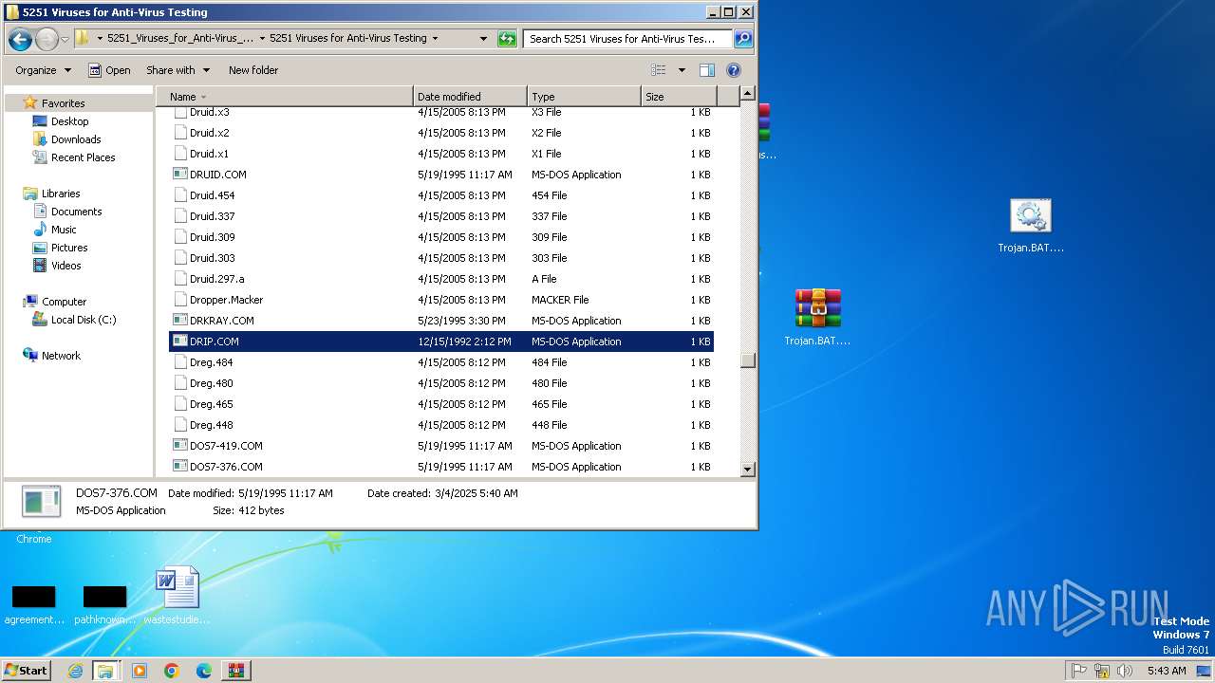Click scrollbar down arrow in file list
The width and height of the screenshot is (1215, 683).
coord(747,469)
